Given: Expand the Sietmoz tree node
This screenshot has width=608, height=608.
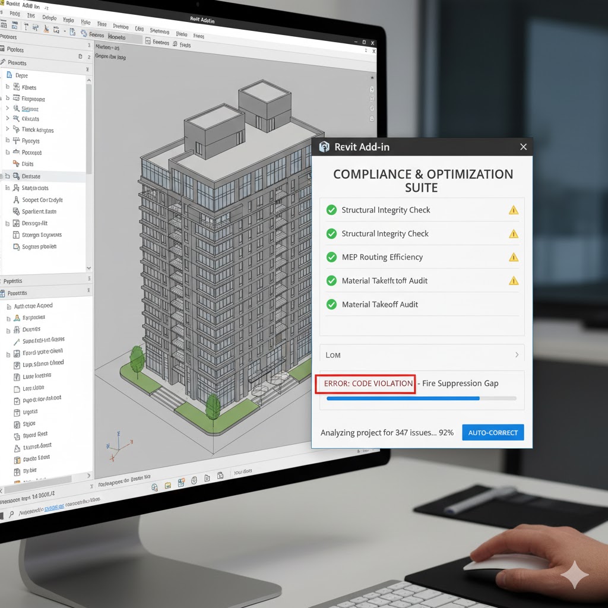Looking at the screenshot, I should 7,108.
